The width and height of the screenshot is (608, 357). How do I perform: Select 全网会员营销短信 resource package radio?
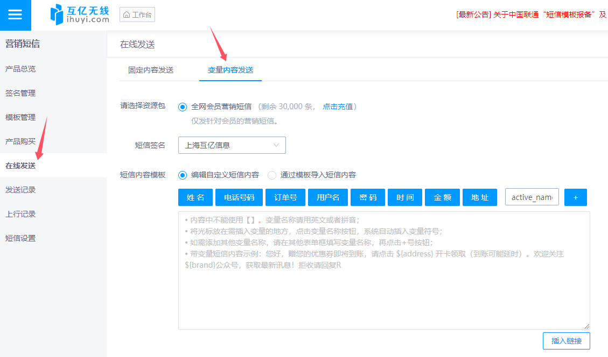[x=183, y=106]
